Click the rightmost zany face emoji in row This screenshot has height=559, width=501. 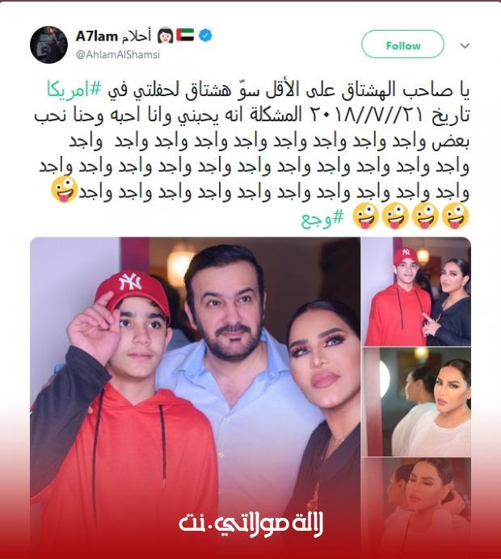(456, 216)
